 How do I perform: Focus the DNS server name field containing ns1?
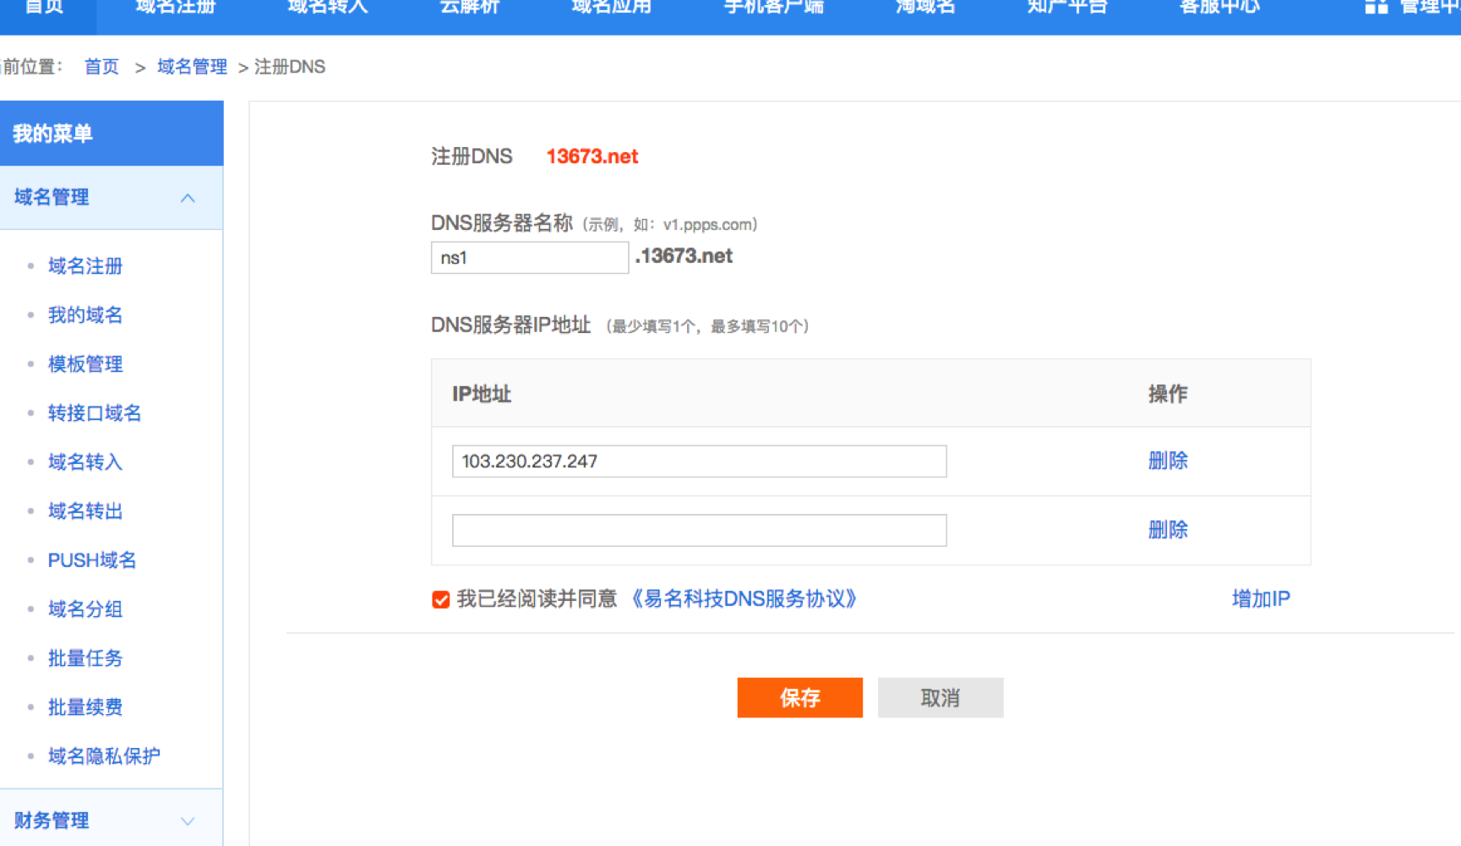529,258
